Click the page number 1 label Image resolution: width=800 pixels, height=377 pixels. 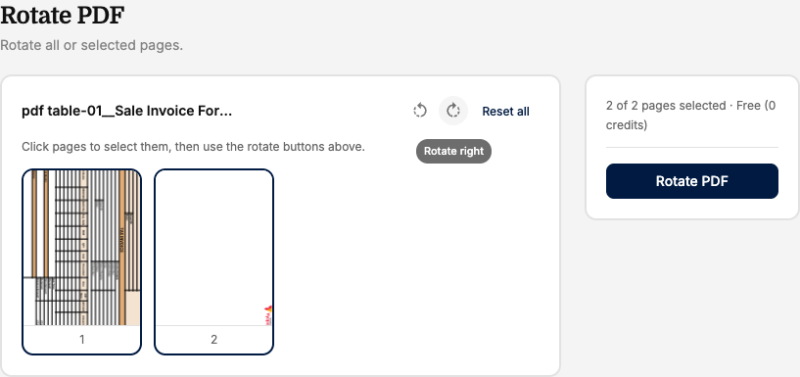pos(81,339)
